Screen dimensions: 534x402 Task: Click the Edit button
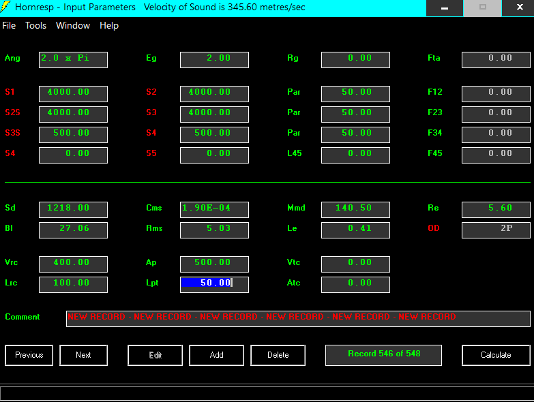pyautogui.click(x=155, y=355)
